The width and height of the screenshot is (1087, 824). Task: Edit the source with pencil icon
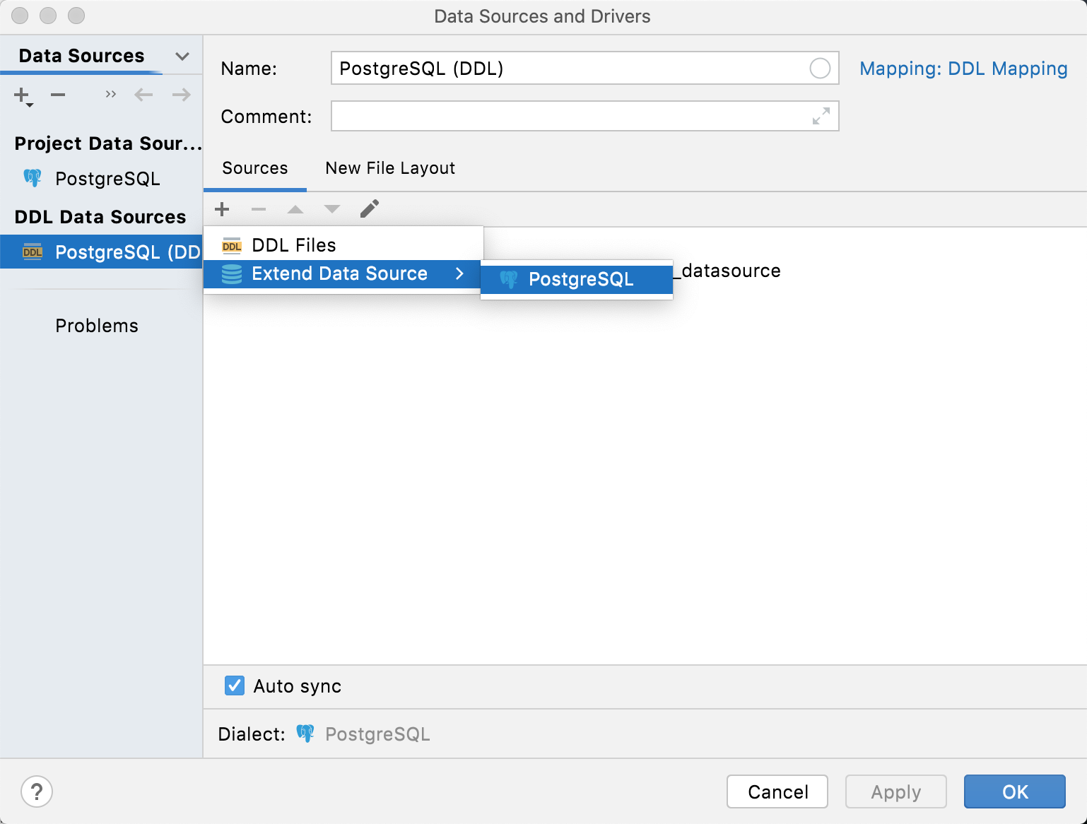pos(370,208)
